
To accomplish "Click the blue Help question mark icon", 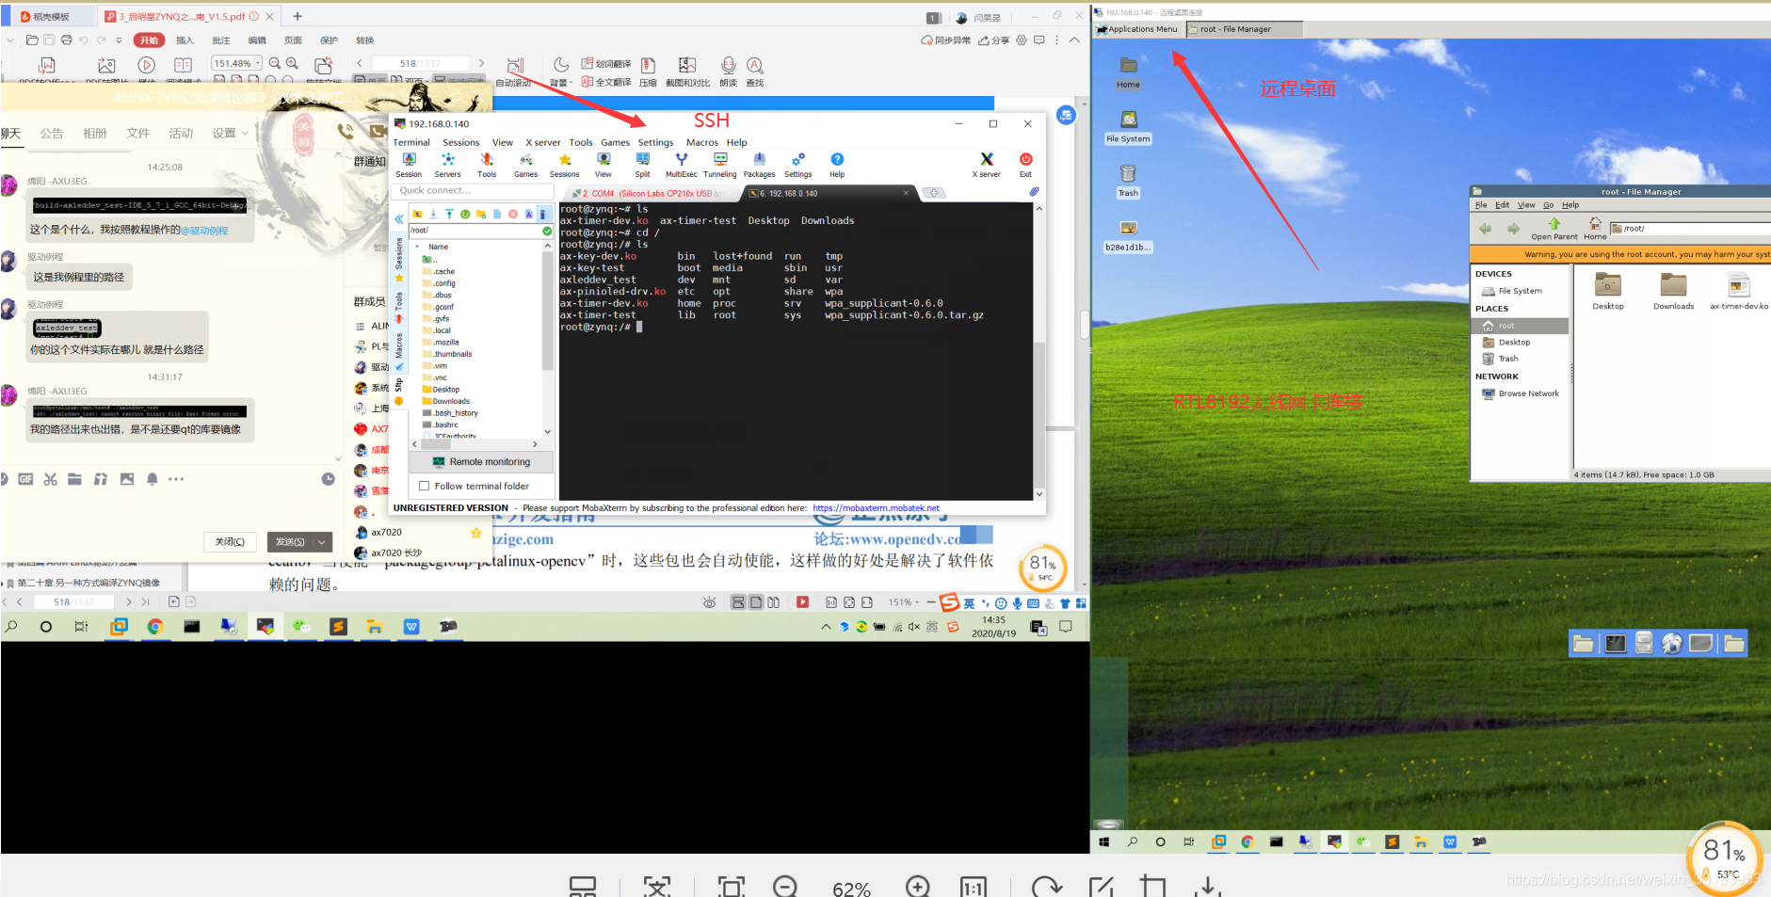I will pos(837,165).
